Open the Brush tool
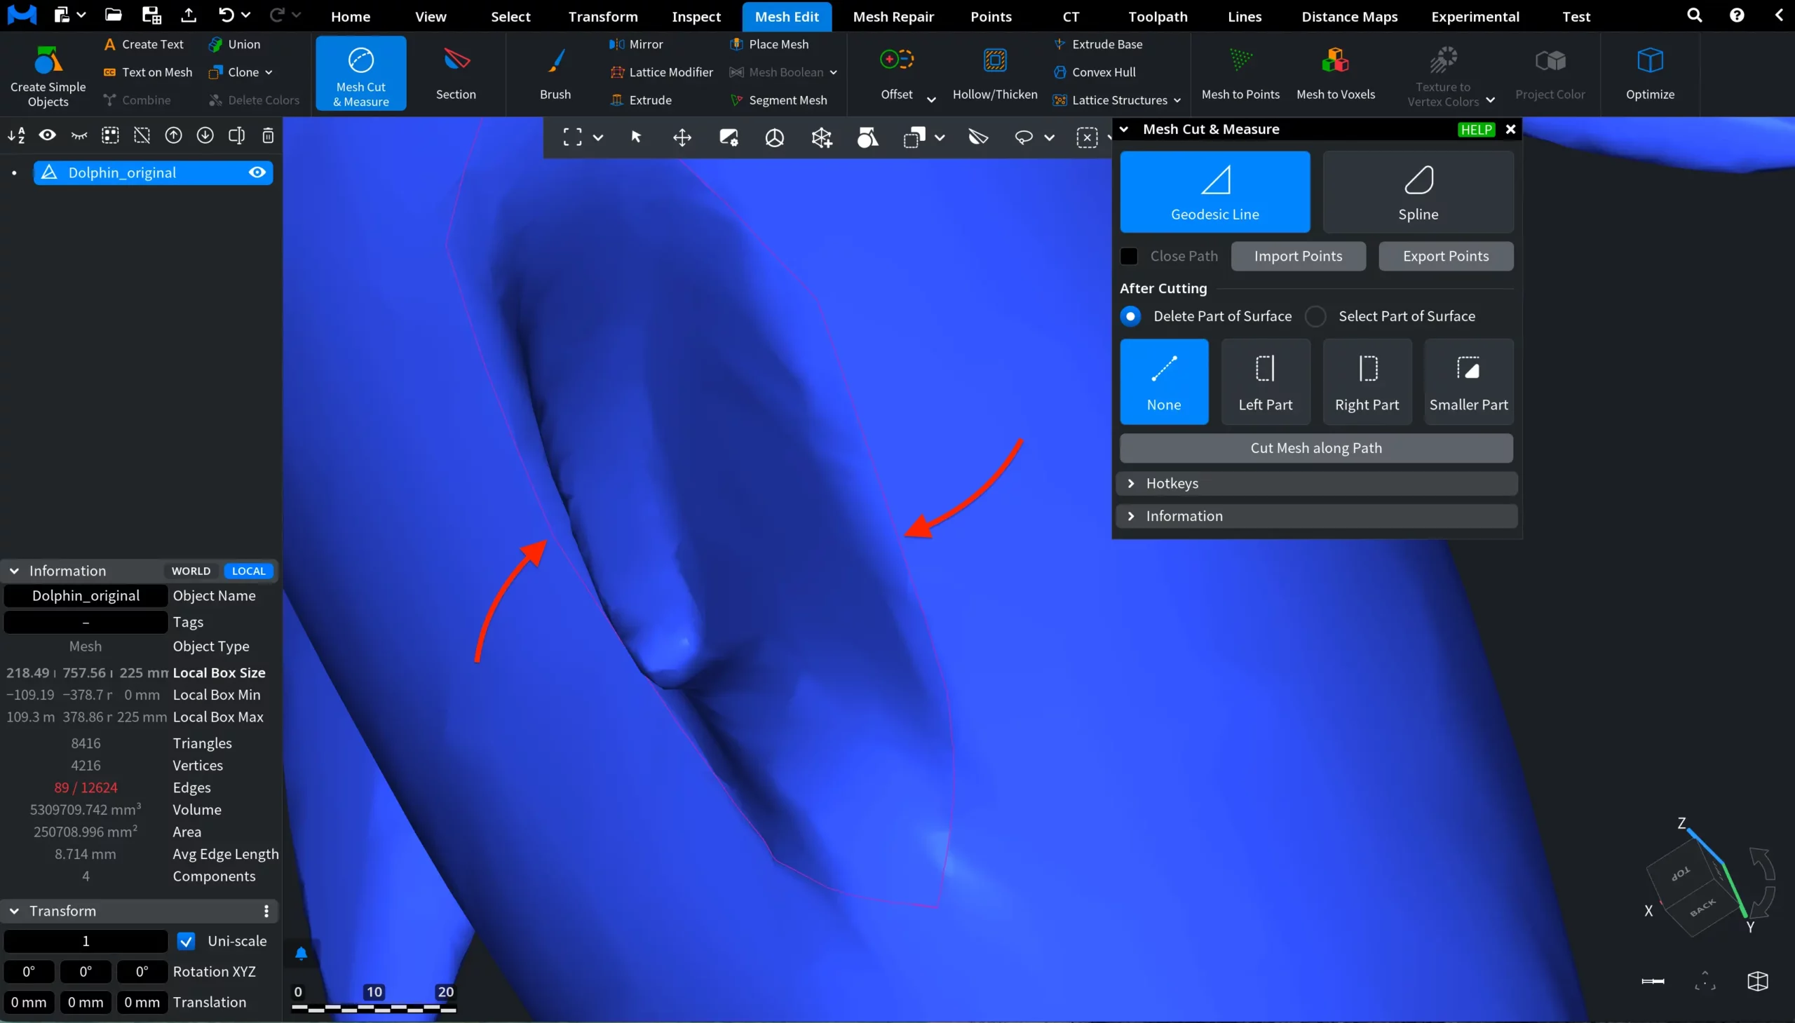1795x1023 pixels. [555, 61]
